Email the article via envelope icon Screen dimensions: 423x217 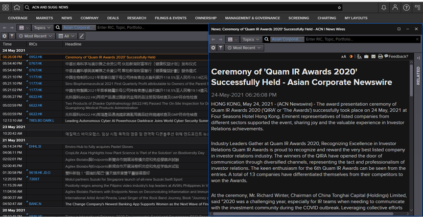point(374,57)
